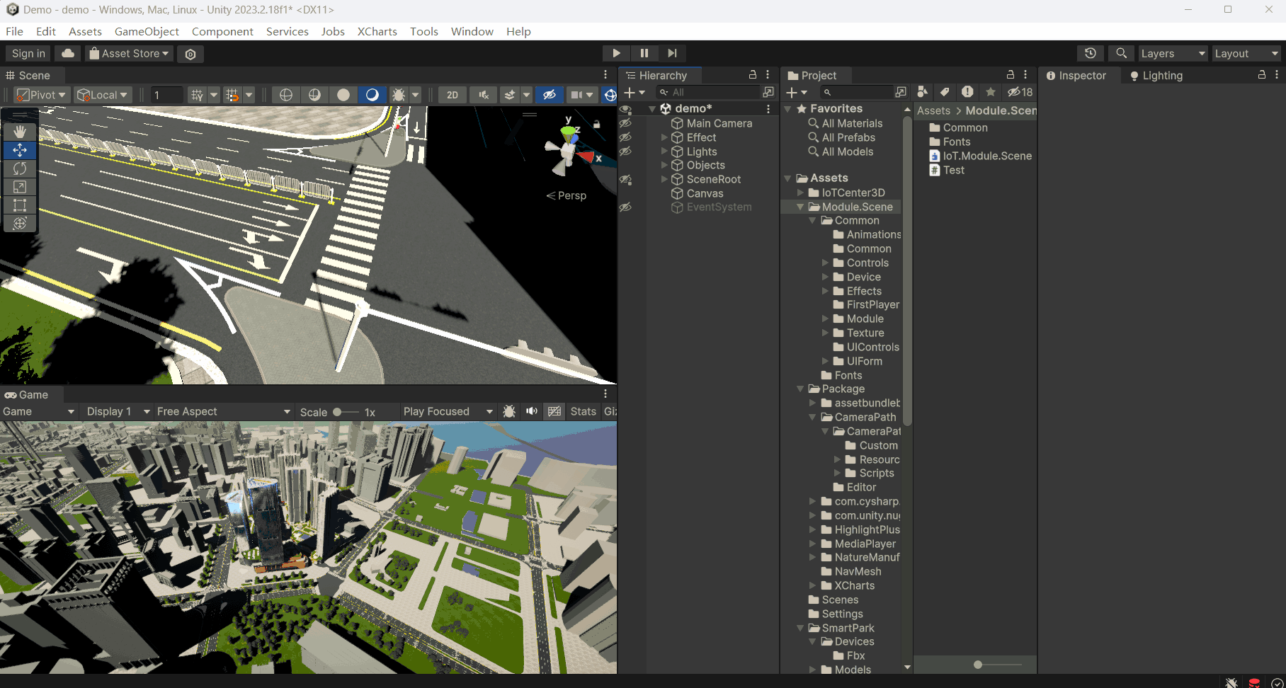Toggle visibility of Main Camera object
The width and height of the screenshot is (1286, 688).
625,123
